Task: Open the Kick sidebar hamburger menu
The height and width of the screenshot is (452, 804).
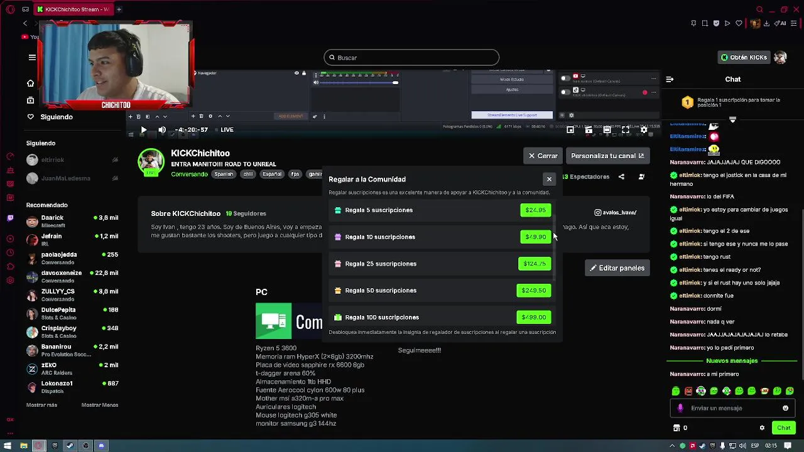Action: coord(32,57)
